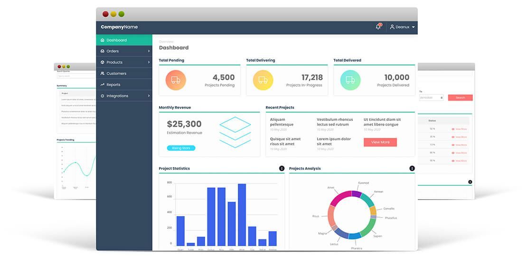Click the green Sapien segment of the donut chart
Image resolution: width=527 pixels, height=273 pixels.
[369, 228]
